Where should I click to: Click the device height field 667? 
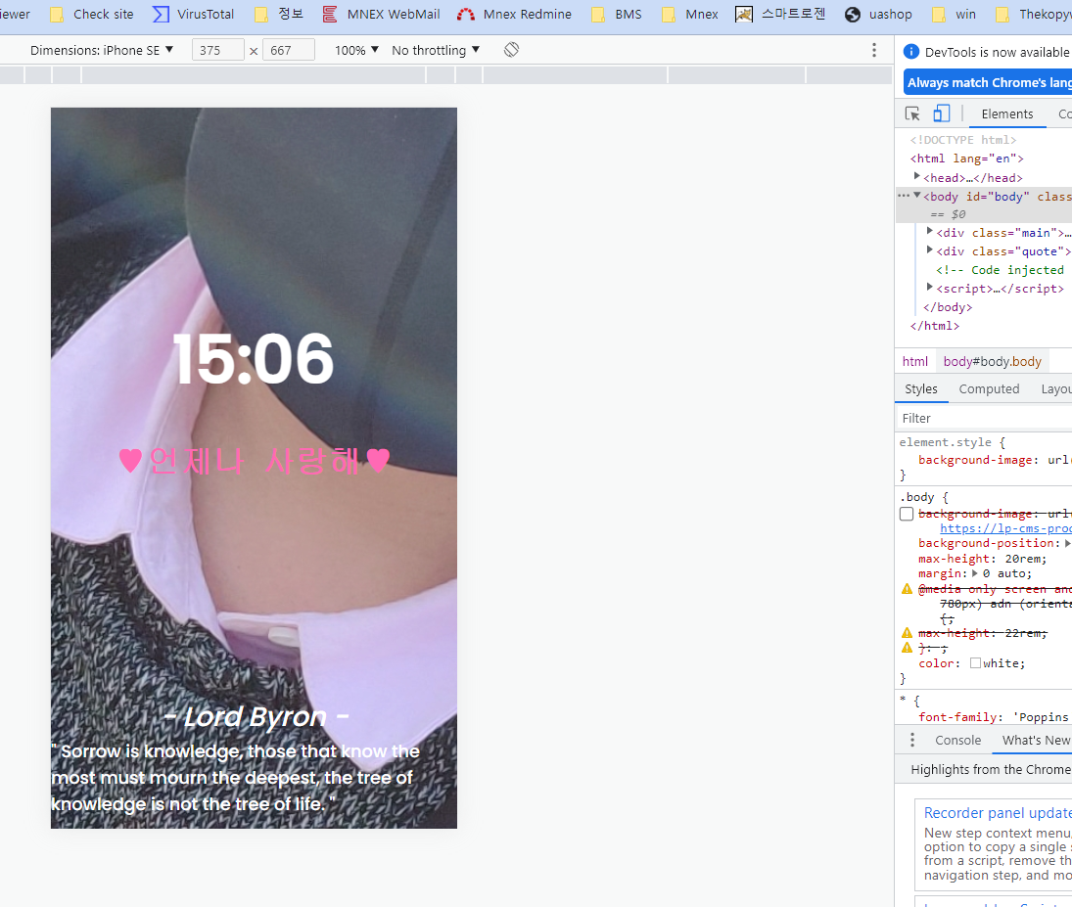[289, 50]
